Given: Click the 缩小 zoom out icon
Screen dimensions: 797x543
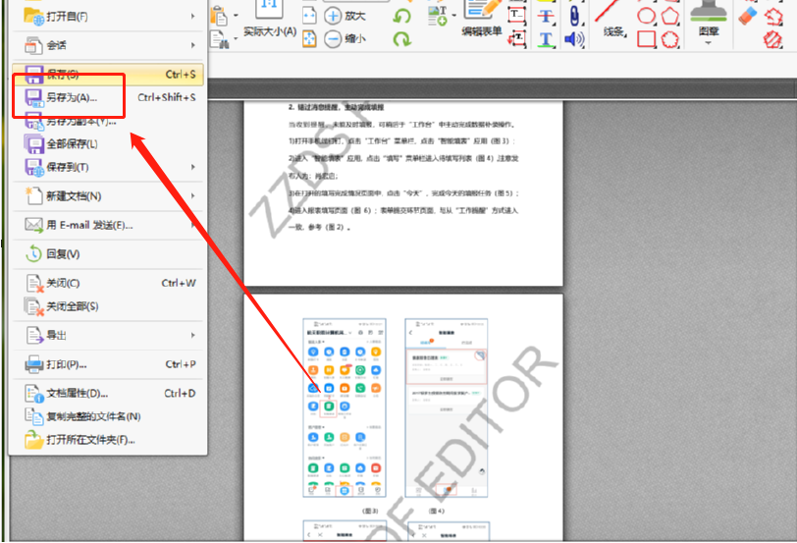Looking at the screenshot, I should [x=333, y=39].
